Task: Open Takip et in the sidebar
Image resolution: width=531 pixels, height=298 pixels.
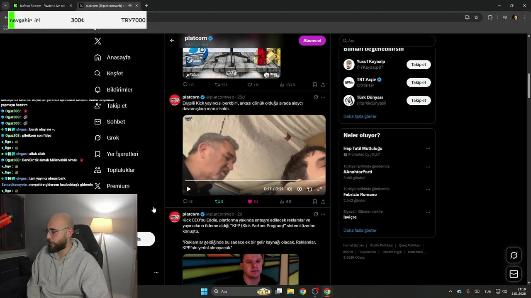Action: pyautogui.click(x=110, y=106)
